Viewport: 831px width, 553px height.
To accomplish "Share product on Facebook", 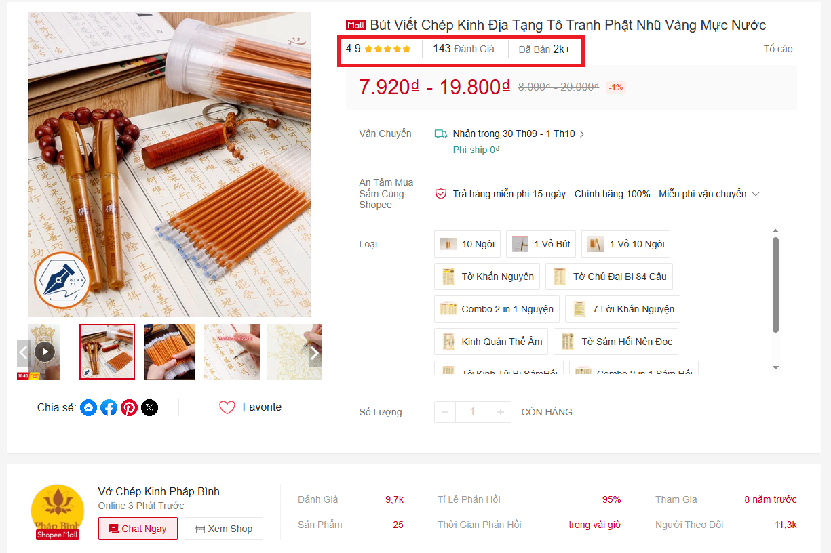I will coord(109,407).
